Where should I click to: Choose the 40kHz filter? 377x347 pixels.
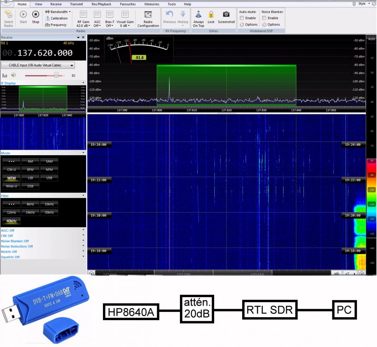click(x=11, y=221)
